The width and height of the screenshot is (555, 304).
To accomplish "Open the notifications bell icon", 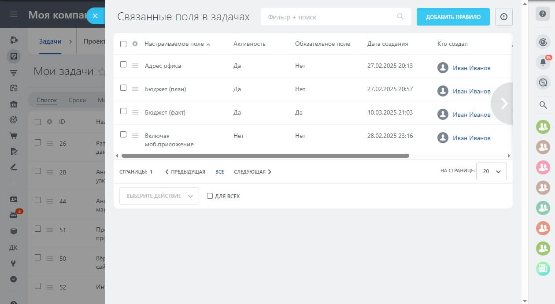I will pos(543,62).
